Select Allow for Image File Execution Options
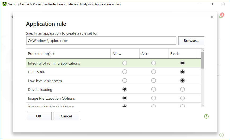The width and height of the screenshot is (230, 140). click(124, 98)
